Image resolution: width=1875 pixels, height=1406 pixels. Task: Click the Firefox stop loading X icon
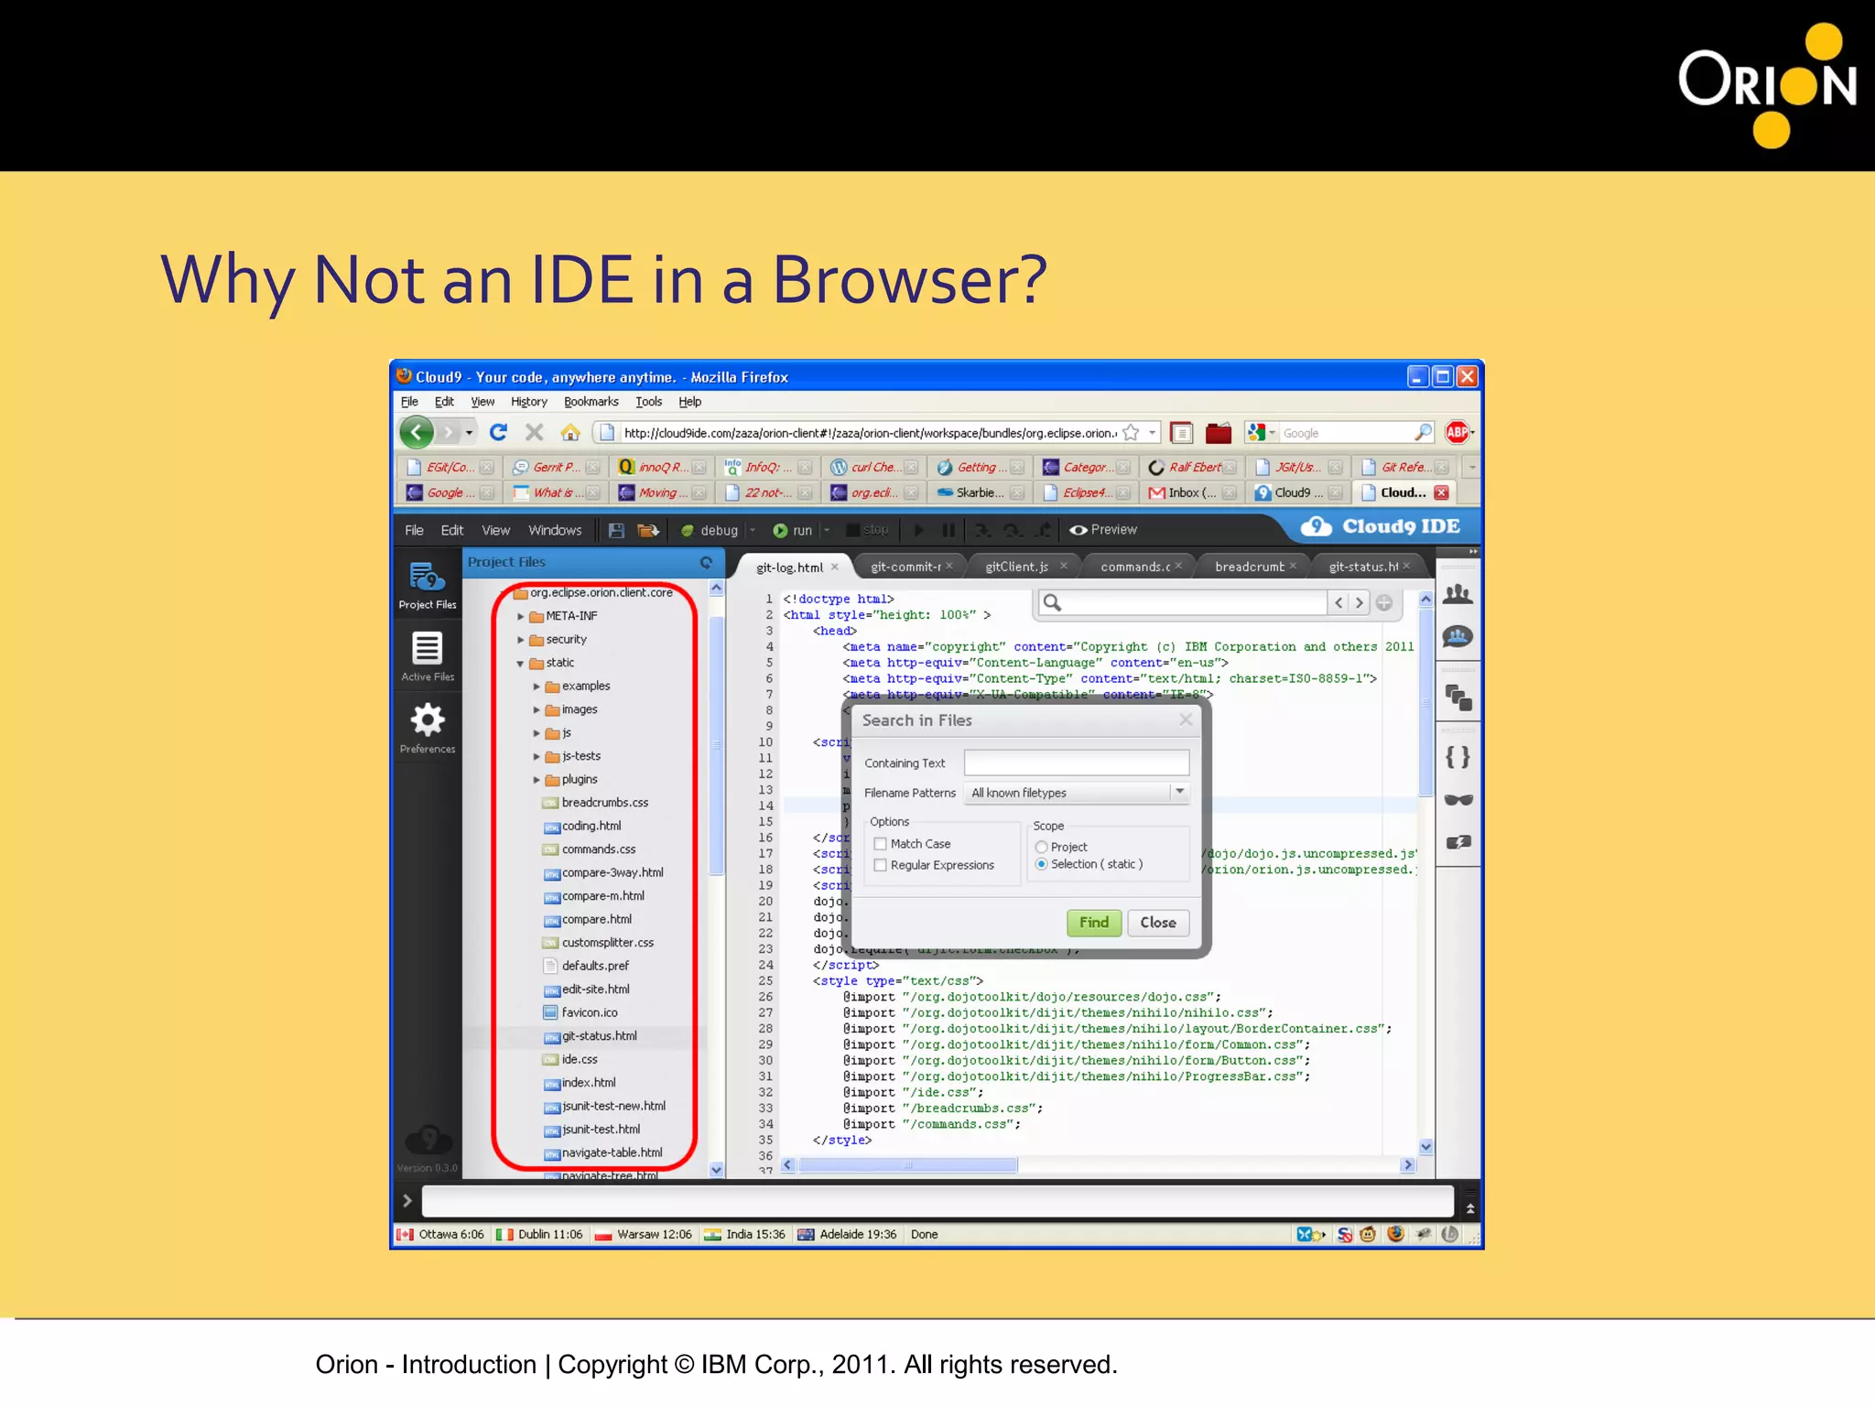pyautogui.click(x=535, y=432)
